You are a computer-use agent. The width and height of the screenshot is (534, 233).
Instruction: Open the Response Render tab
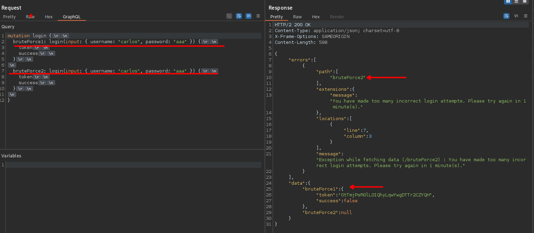click(337, 17)
